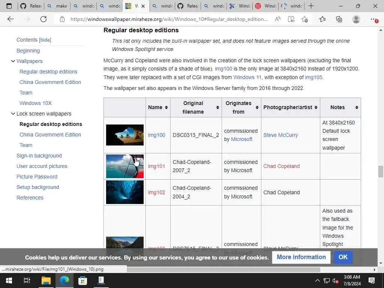
Task: Open the img101 link
Action: pos(157,166)
